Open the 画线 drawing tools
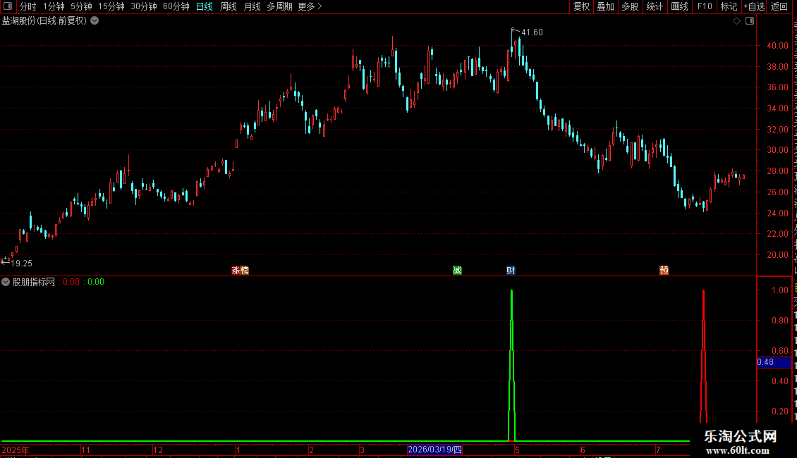 click(680, 6)
